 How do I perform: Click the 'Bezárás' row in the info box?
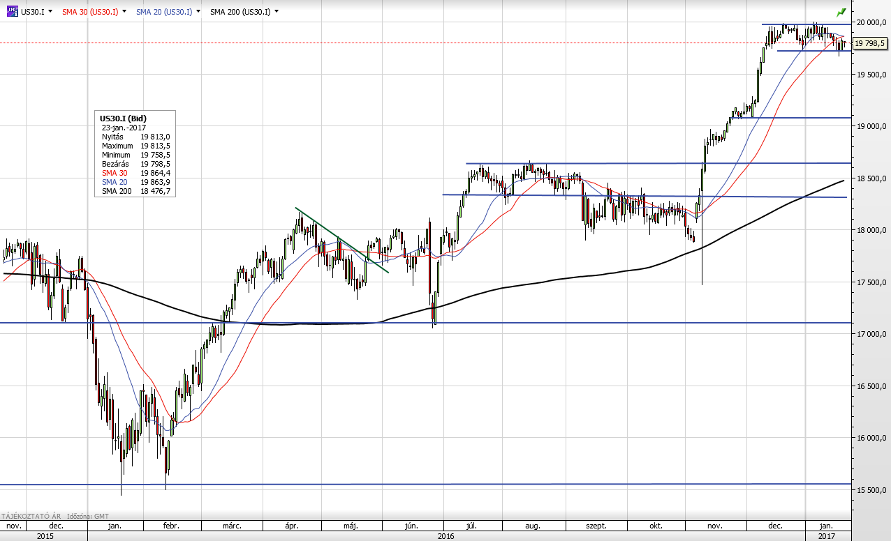(x=135, y=164)
